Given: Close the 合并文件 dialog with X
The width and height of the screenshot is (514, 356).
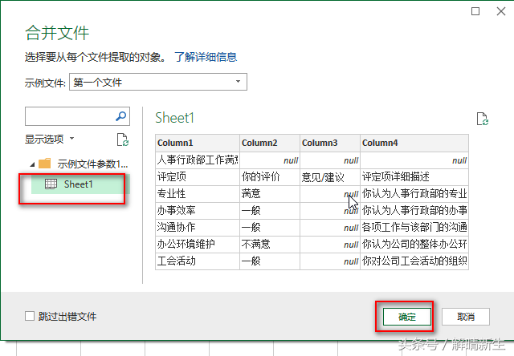Looking at the screenshot, I should 501,11.
